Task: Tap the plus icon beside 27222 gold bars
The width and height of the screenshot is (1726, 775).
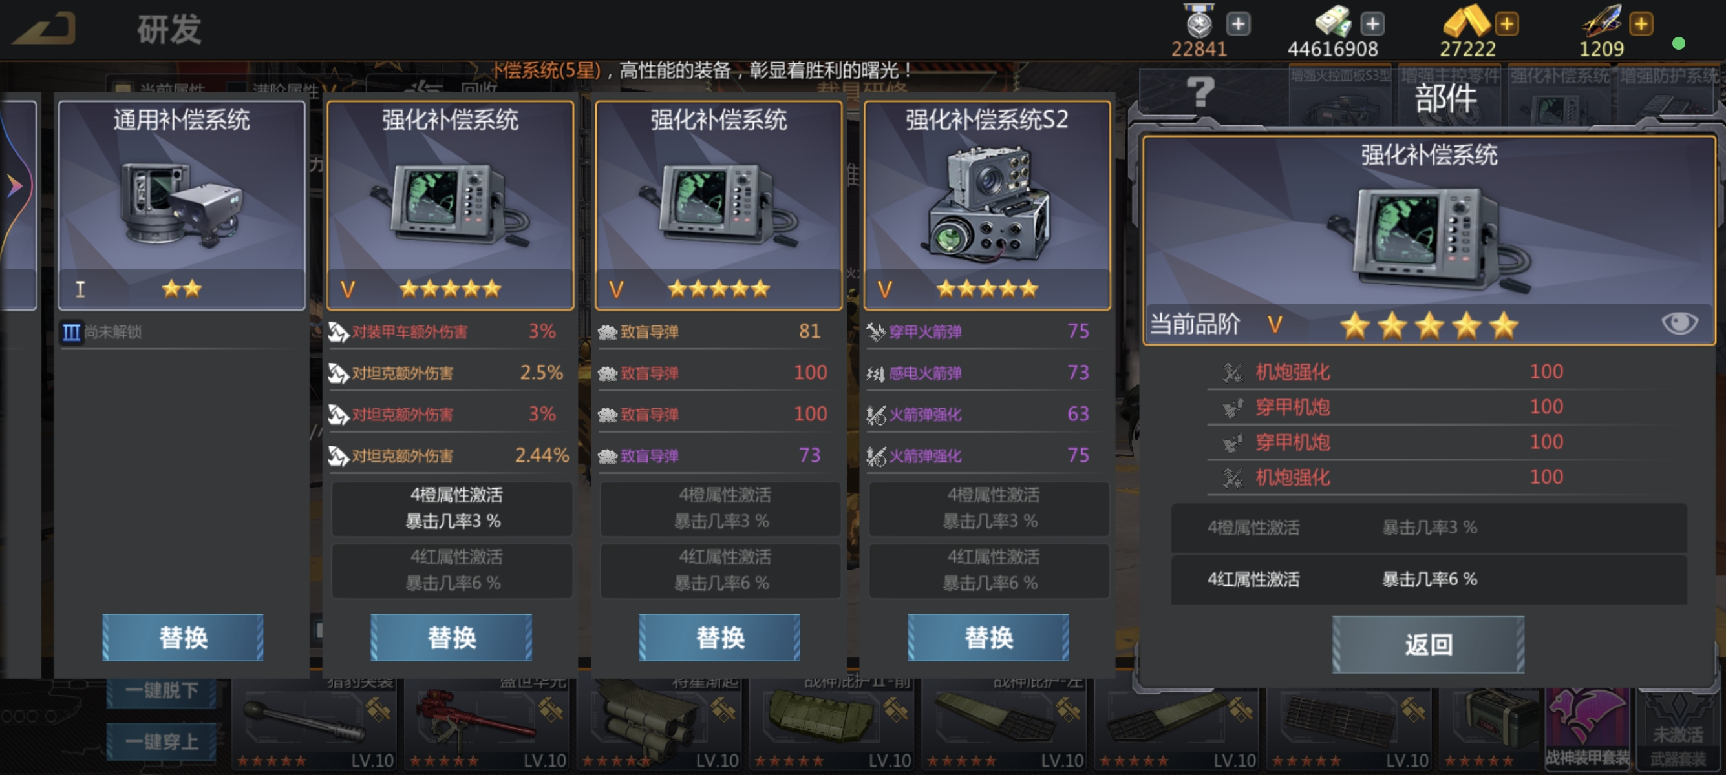Action: pyautogui.click(x=1506, y=25)
